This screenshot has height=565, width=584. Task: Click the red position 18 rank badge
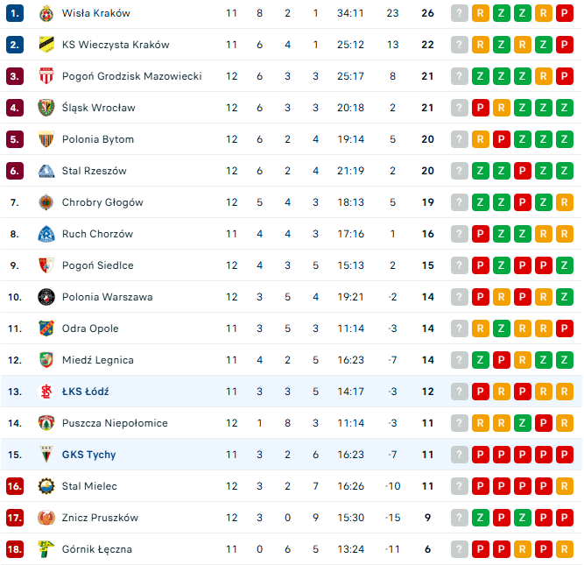pyautogui.click(x=14, y=549)
